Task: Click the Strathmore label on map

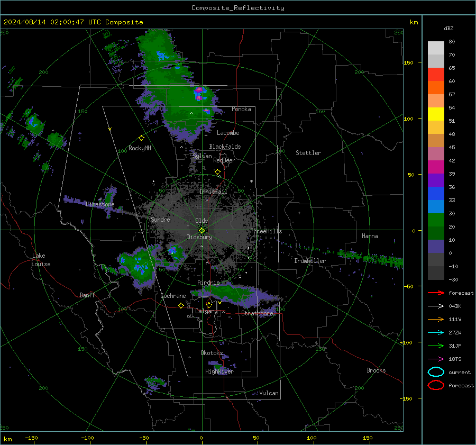Action: pyautogui.click(x=257, y=313)
